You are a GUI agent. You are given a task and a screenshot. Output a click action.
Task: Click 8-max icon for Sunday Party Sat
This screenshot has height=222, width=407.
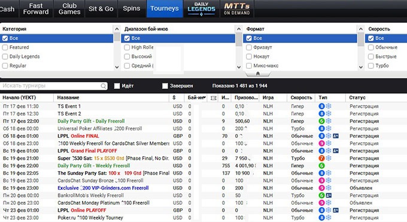click(x=321, y=173)
